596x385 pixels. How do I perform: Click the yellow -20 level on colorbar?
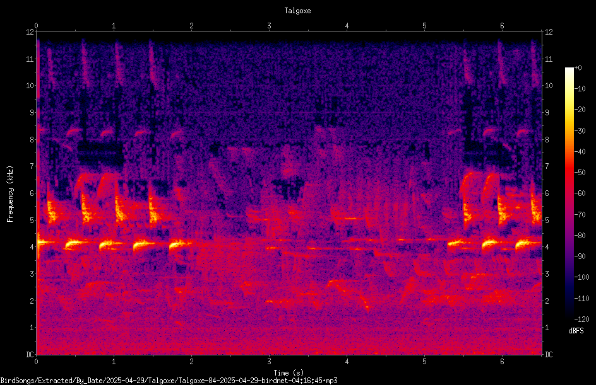569,110
